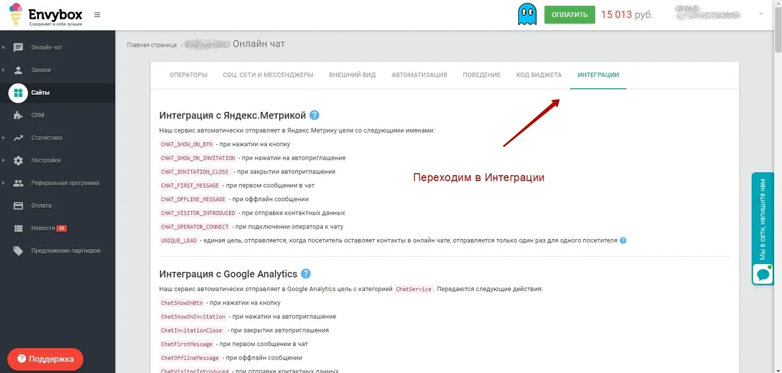Click the ChatShowOnInvitation code label
The height and width of the screenshot is (373, 782).
click(193, 317)
